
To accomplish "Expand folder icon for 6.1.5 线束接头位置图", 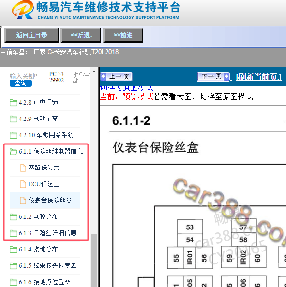I will point(13,266).
